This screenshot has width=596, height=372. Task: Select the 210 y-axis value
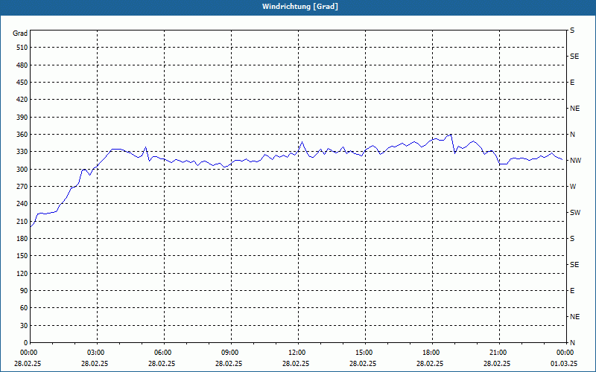pos(22,221)
